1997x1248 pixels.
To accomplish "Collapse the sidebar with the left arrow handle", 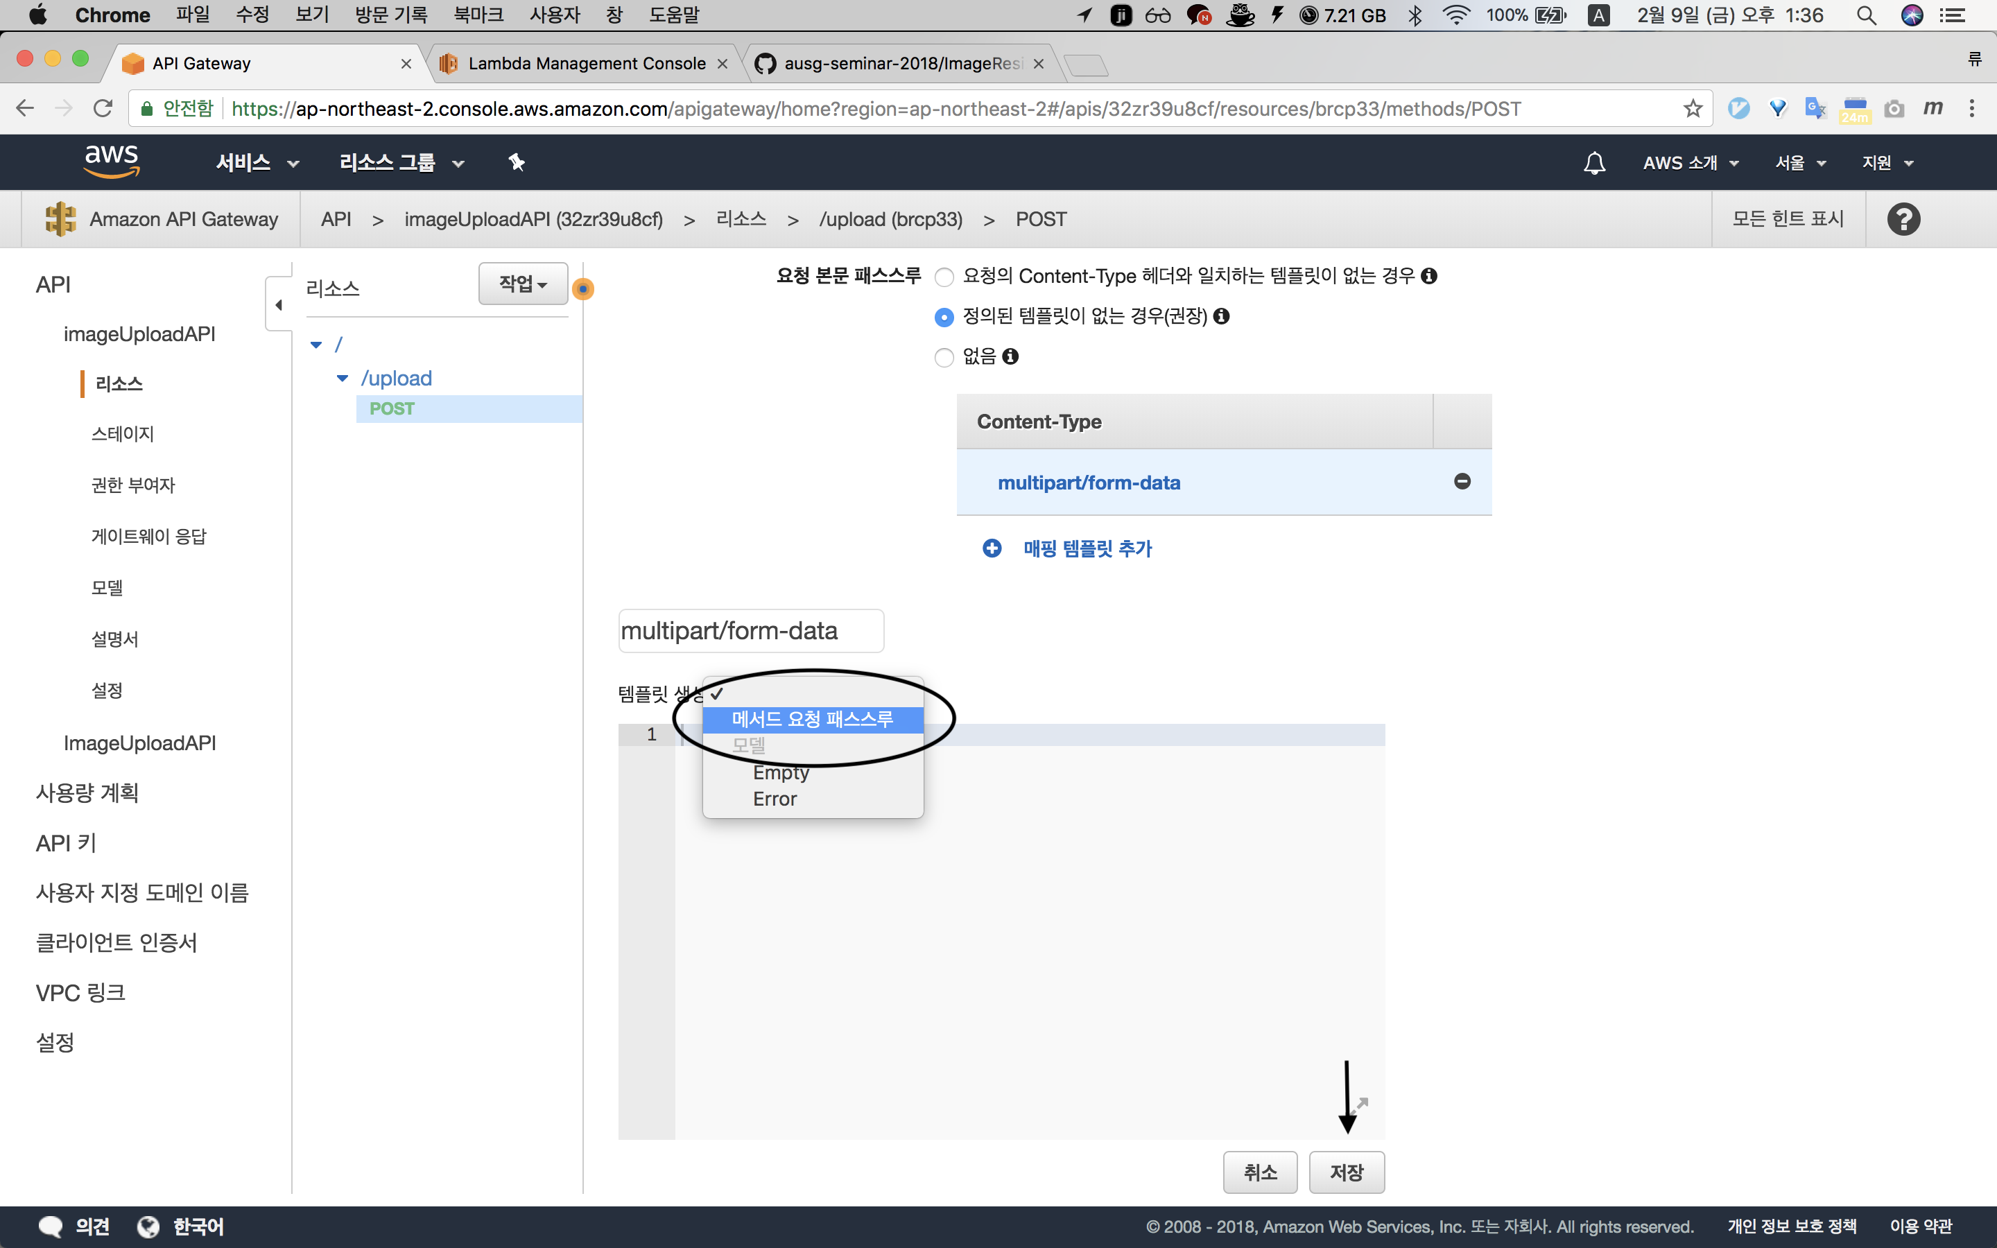I will coord(278,304).
